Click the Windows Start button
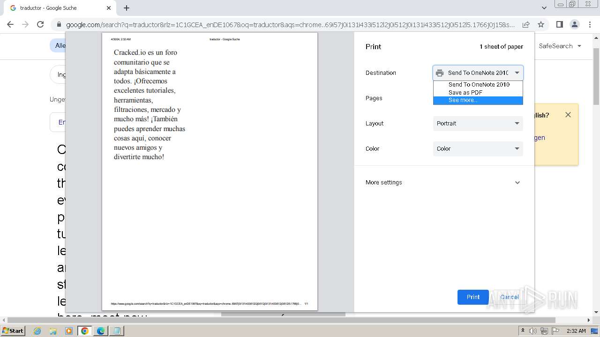The image size is (600, 337). 13,330
